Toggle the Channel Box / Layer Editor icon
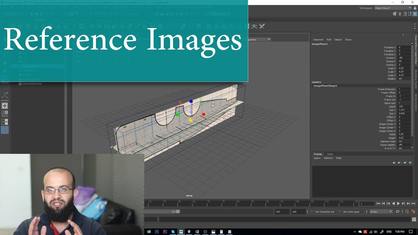 [x=414, y=14]
